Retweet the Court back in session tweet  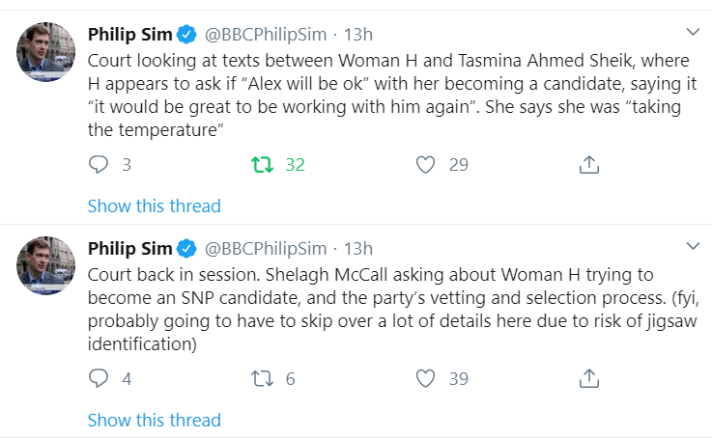tap(262, 378)
